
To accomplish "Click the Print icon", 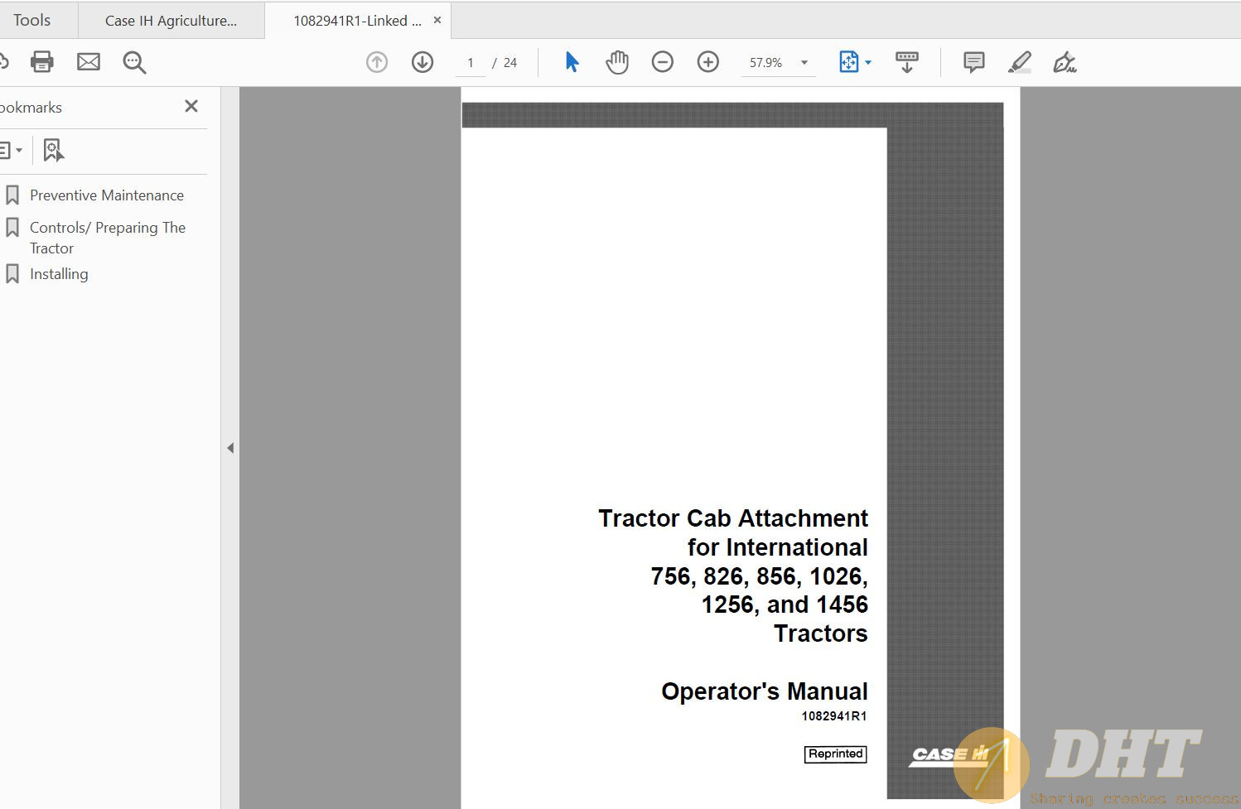I will [41, 62].
